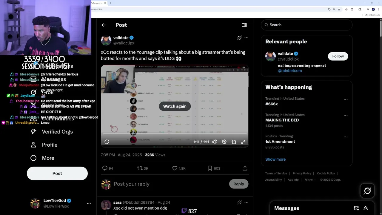Open the Terms of Service link

(x=276, y=173)
